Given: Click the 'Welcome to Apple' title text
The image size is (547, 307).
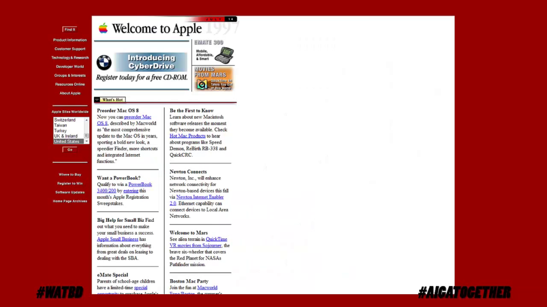Looking at the screenshot, I should point(157,29).
